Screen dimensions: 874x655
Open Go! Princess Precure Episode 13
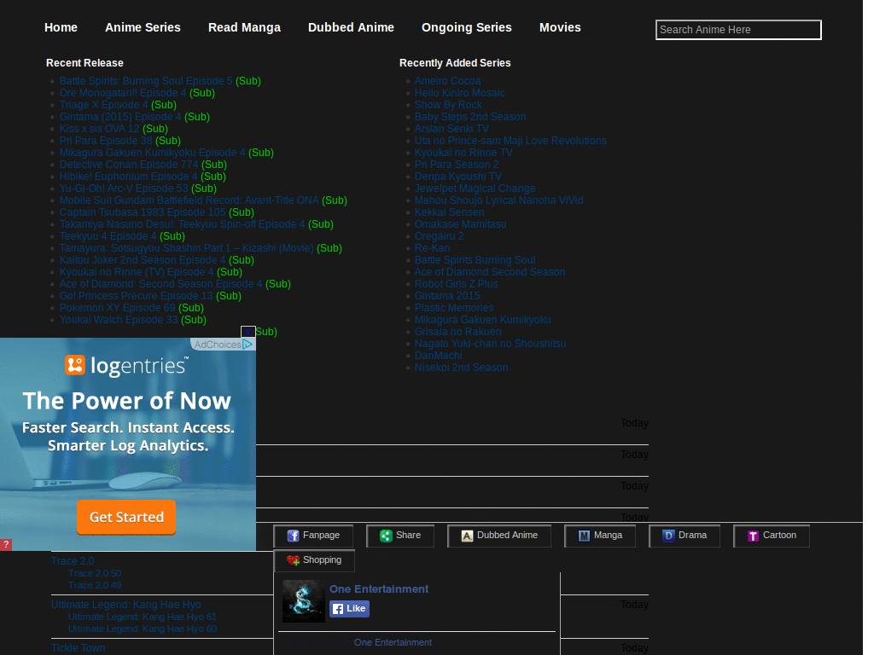coord(136,296)
